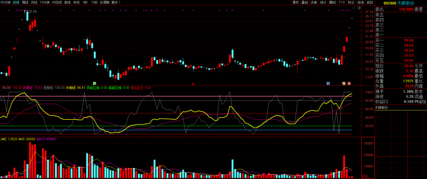Toggle stock in -自选 watchlist
This screenshot has width=427, height=179.
pos(360,2)
